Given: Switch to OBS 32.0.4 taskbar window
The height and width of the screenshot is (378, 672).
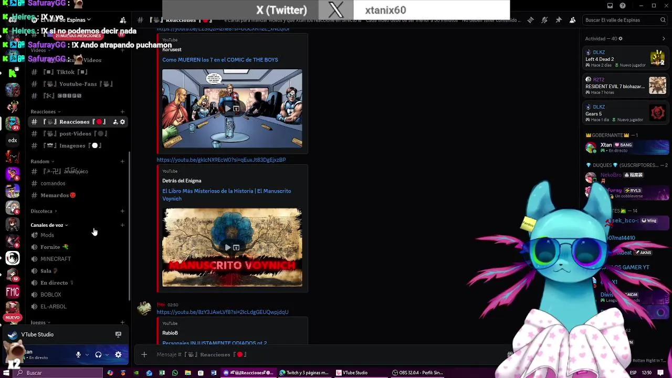Looking at the screenshot, I should coord(418,373).
